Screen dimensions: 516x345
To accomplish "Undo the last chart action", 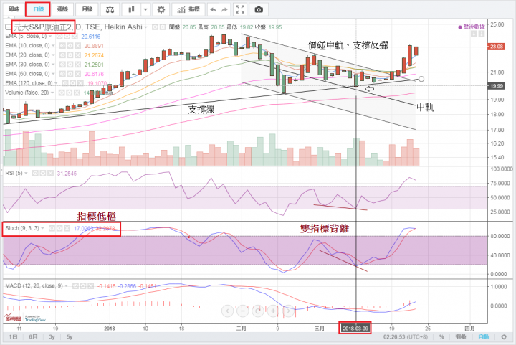I will [x=213, y=9].
